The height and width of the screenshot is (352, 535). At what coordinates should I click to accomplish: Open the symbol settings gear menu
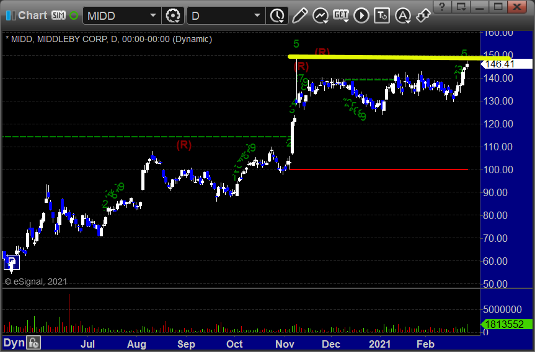pyautogui.click(x=173, y=15)
